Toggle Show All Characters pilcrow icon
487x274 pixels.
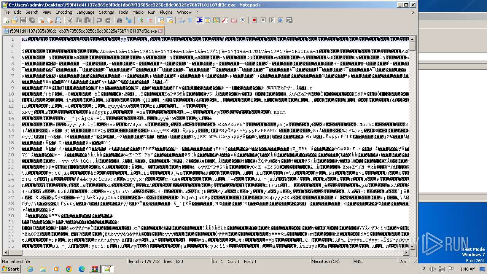coord(190,20)
